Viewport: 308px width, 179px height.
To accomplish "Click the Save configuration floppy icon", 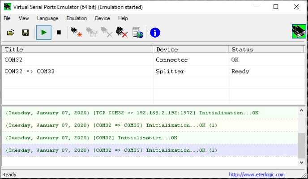I will (x=26, y=33).
